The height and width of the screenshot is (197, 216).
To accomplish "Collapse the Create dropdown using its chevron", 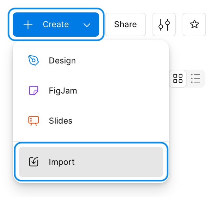I will tap(87, 25).
